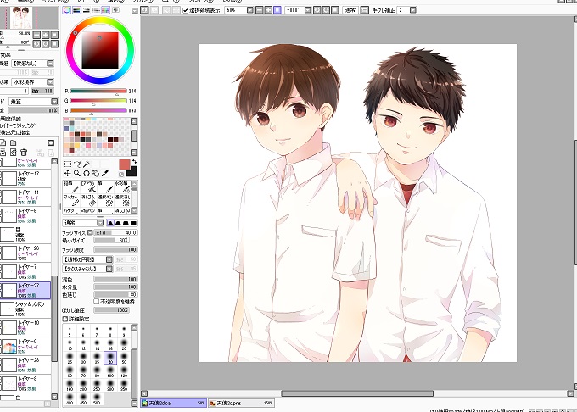Select the eyedropper tool
The height and width of the screenshot is (412, 577).
pos(105,173)
